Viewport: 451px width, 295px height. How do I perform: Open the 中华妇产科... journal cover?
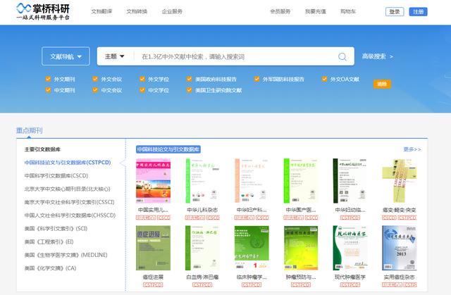pyautogui.click(x=252, y=181)
